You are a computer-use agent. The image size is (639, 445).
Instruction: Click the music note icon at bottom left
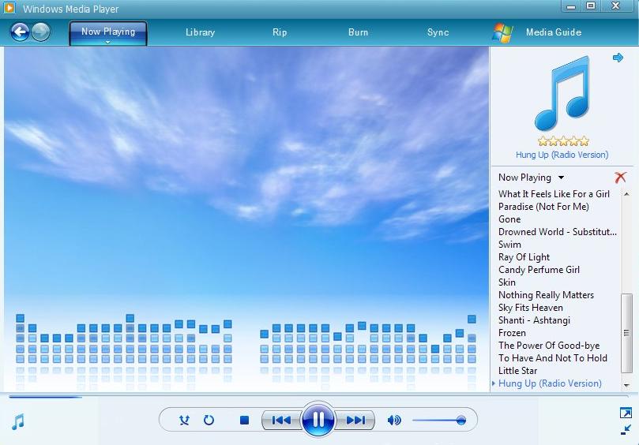pyautogui.click(x=18, y=422)
